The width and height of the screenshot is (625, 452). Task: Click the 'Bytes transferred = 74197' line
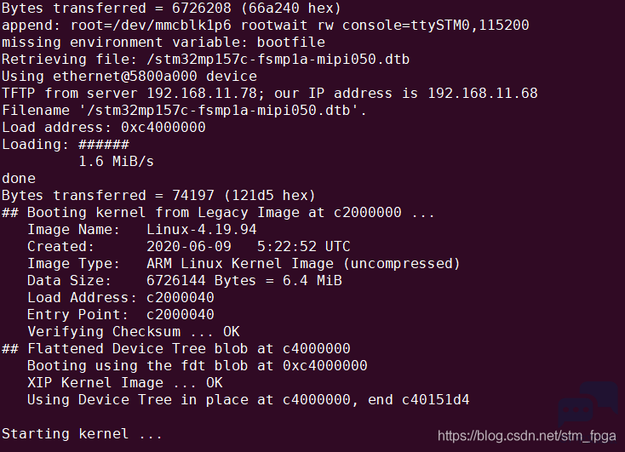pos(158,195)
